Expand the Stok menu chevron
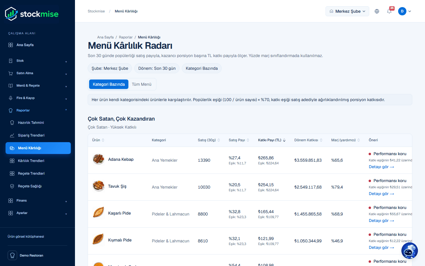This screenshot has width=425, height=266. [66, 61]
